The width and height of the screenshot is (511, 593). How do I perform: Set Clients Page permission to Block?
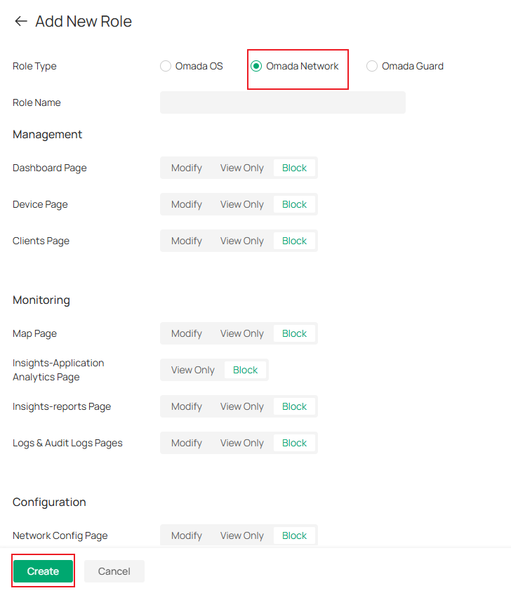(294, 241)
